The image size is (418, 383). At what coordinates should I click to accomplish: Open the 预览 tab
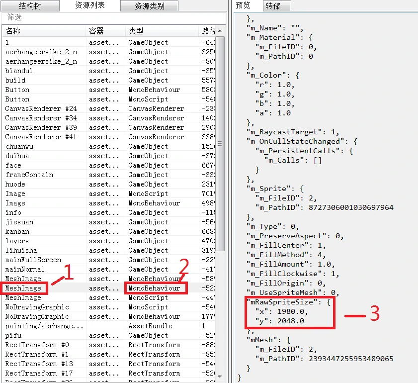point(244,5)
